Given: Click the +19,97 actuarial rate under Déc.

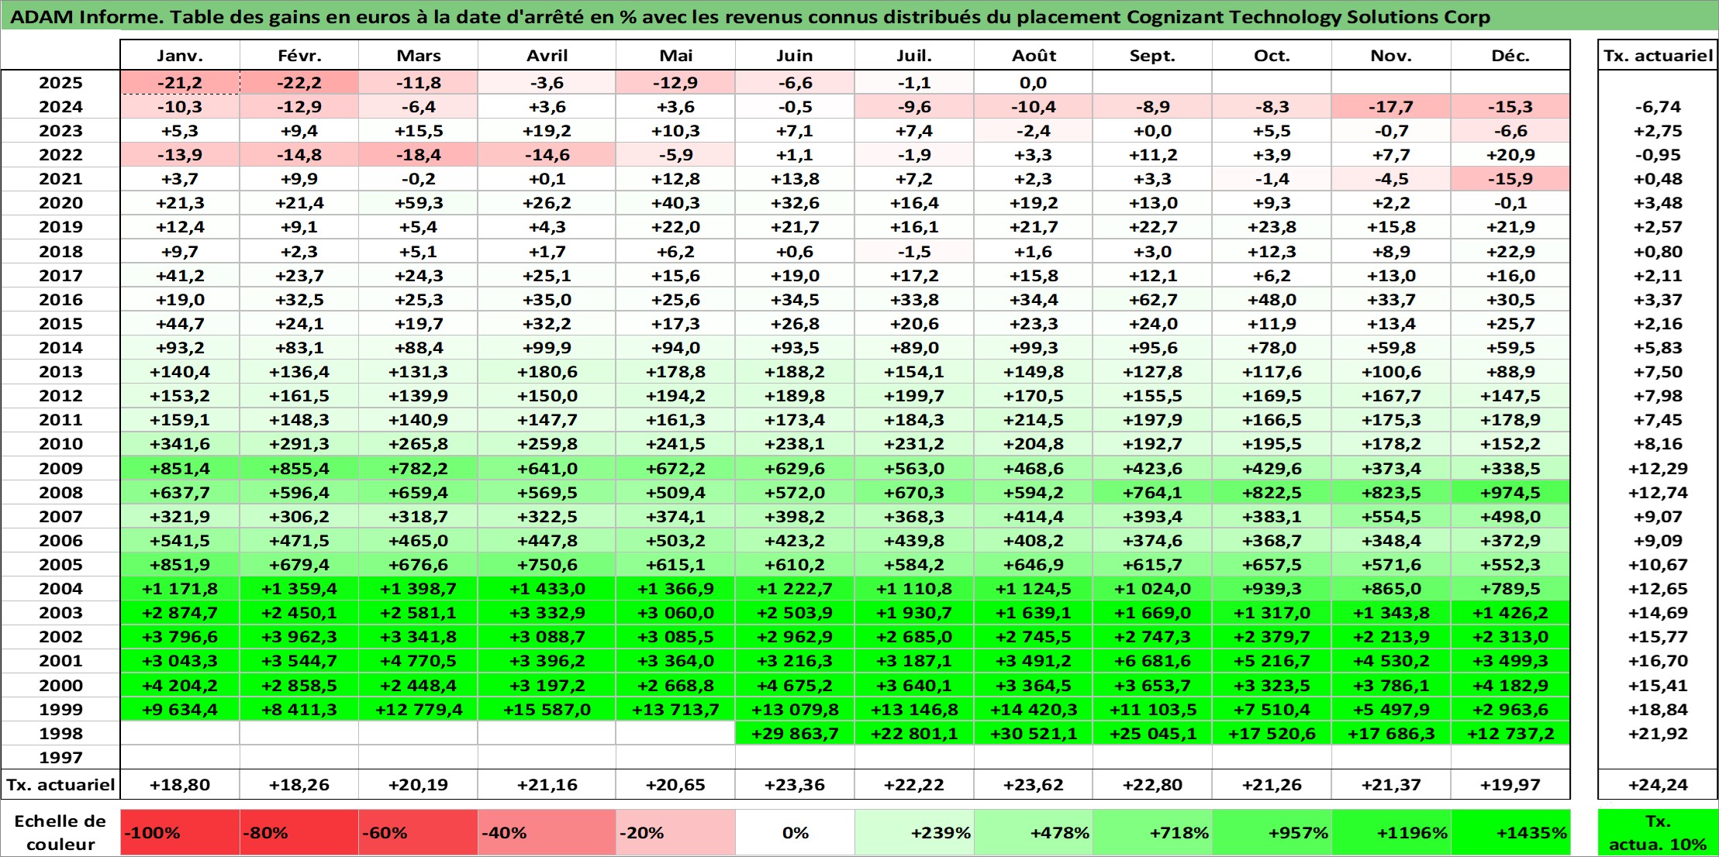Looking at the screenshot, I should [x=1510, y=784].
